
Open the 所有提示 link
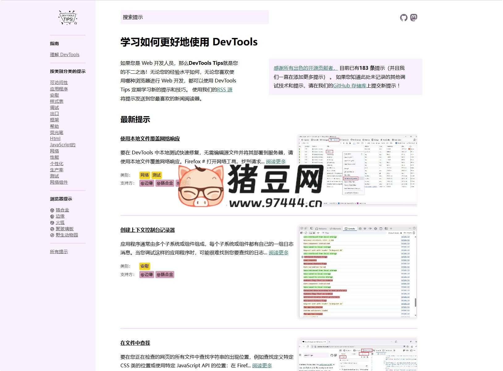click(x=59, y=252)
